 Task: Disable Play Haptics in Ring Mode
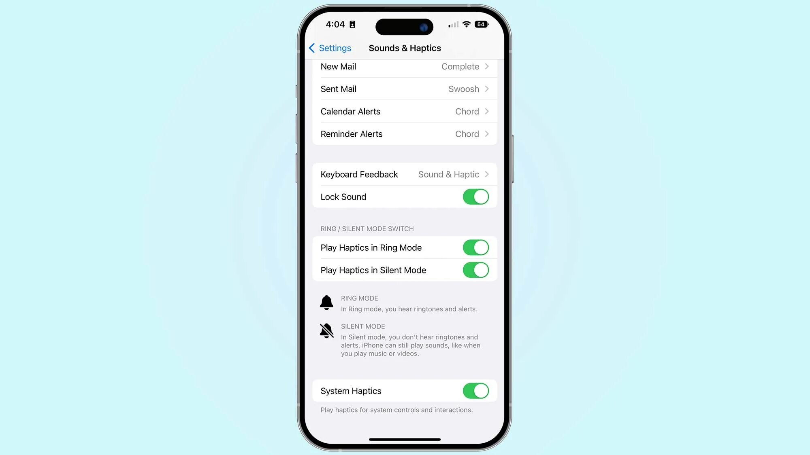[475, 247]
